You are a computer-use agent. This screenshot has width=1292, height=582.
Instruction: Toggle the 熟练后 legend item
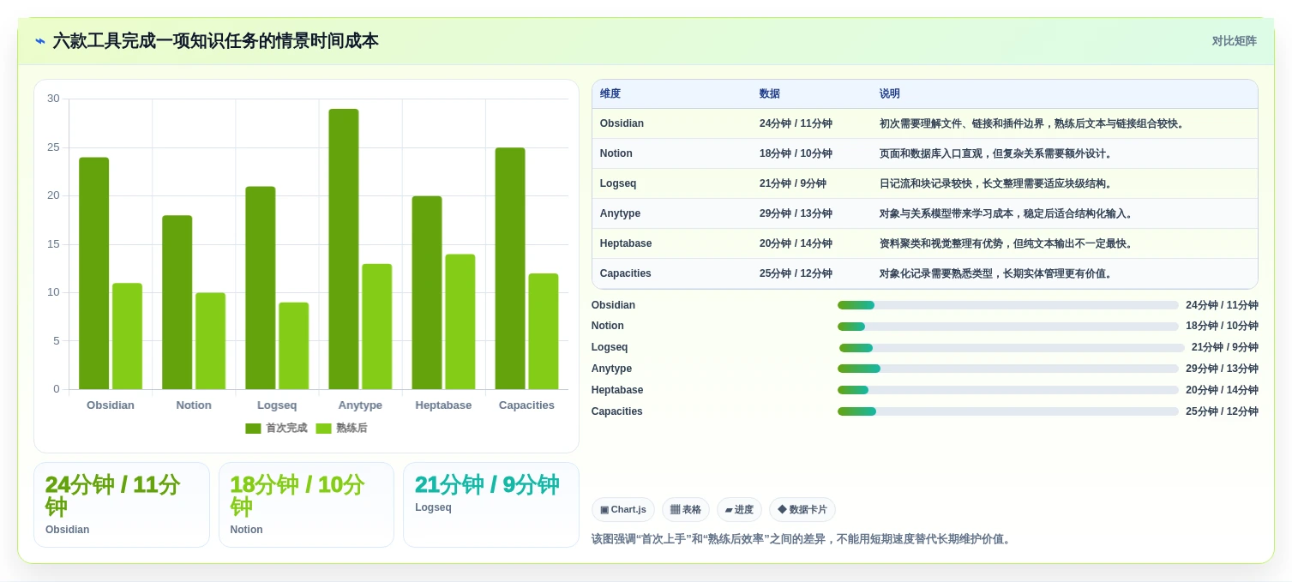[341, 429]
